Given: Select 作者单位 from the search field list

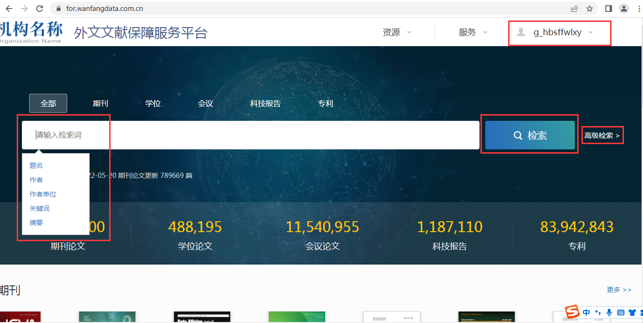Looking at the screenshot, I should point(43,194).
